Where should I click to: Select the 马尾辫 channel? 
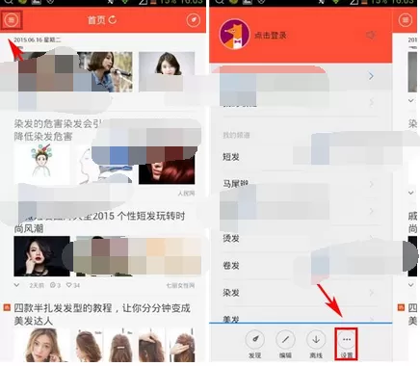[235, 184]
